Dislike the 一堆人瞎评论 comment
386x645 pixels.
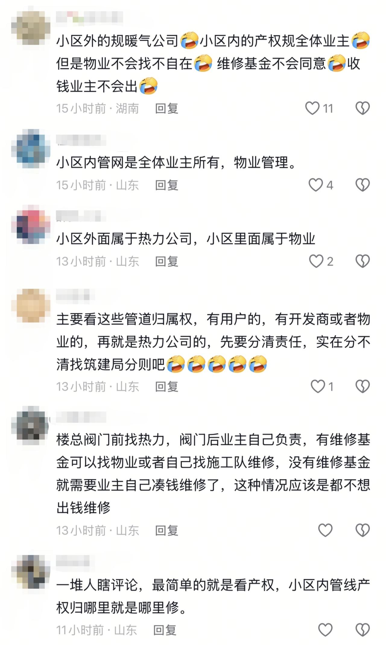362,630
